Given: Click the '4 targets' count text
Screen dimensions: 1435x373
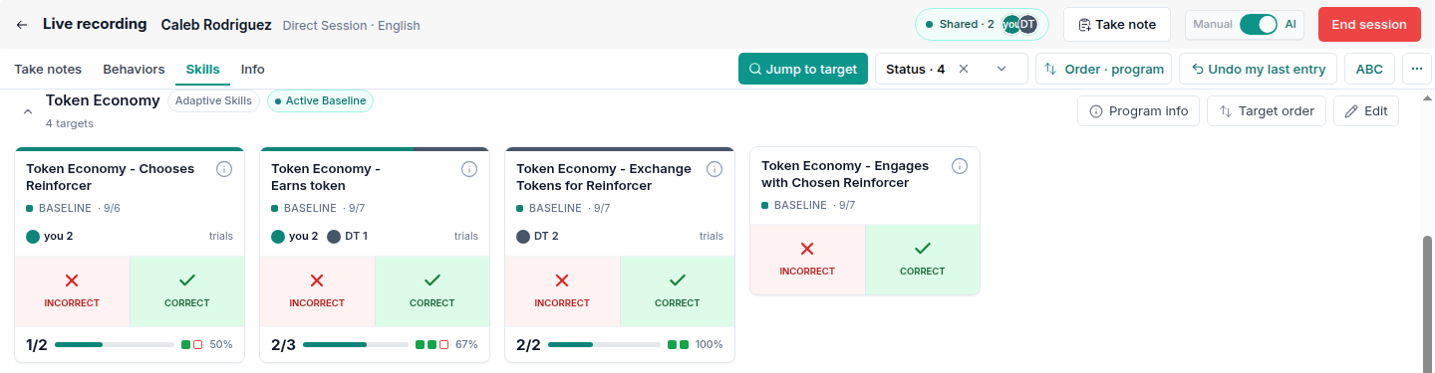Looking at the screenshot, I should [70, 124].
